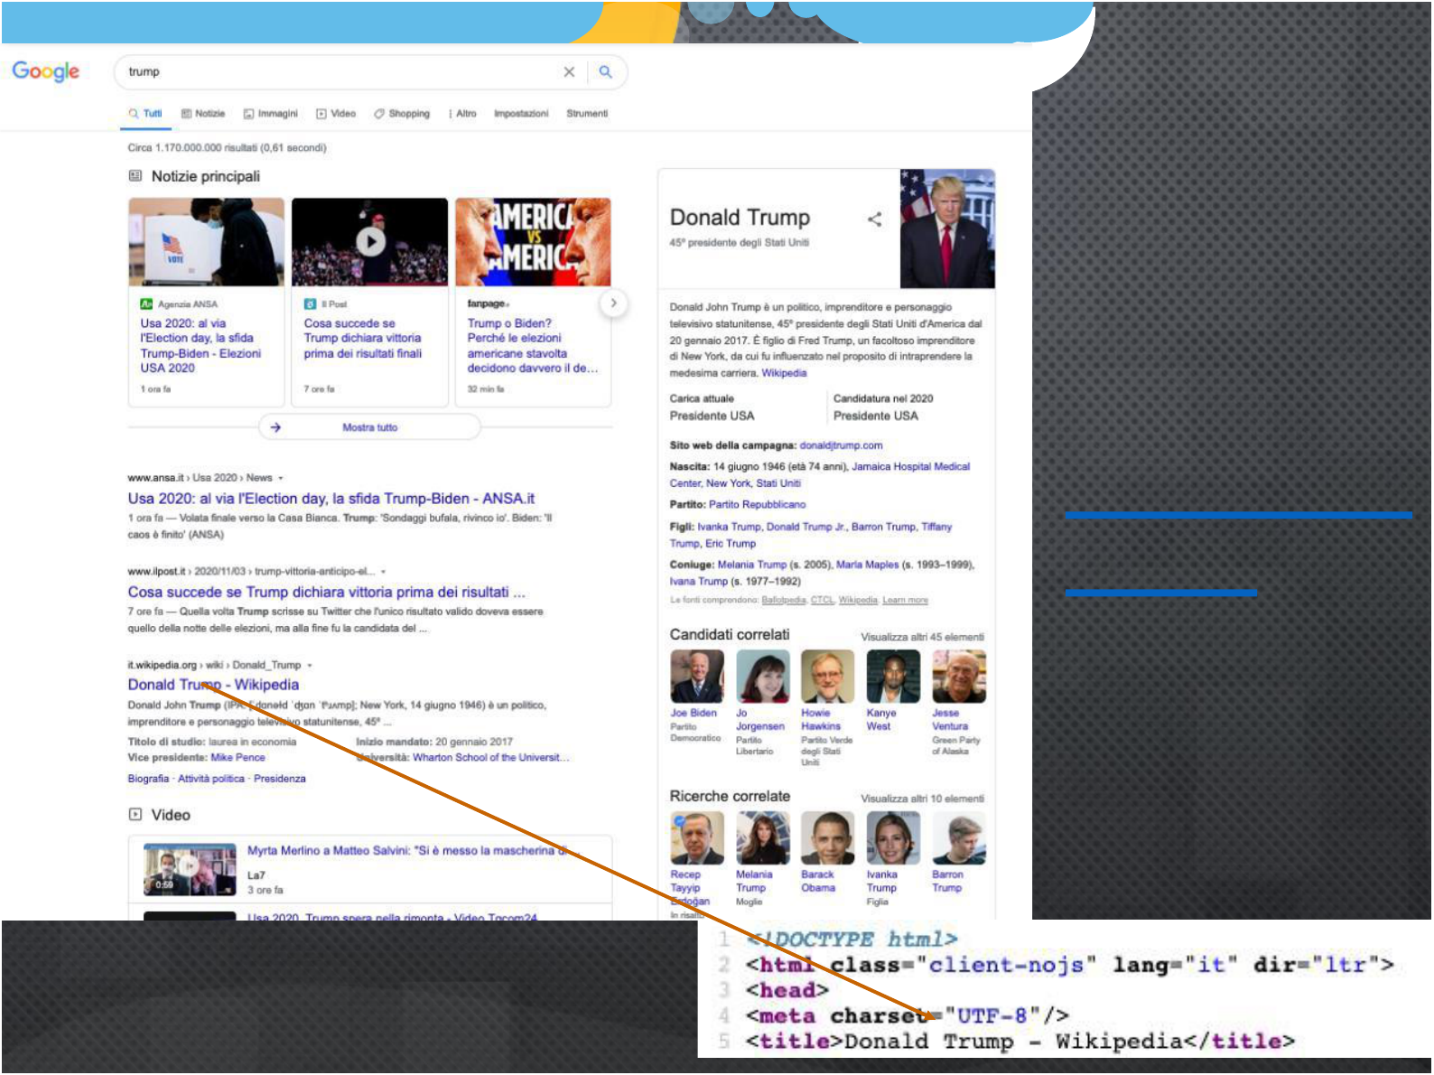Select the Ivanka Trump related search photo
The width and height of the screenshot is (1434, 1075).
[893, 838]
